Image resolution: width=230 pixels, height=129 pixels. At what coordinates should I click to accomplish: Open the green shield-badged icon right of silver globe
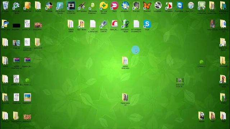[202, 6]
